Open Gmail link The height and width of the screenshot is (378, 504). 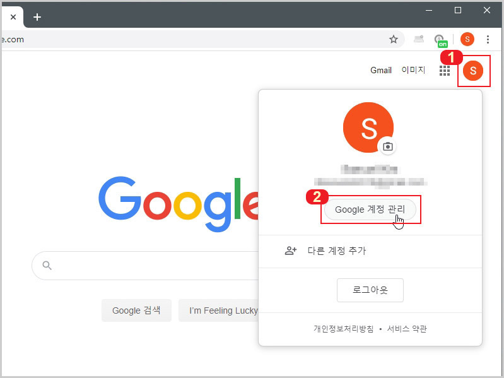(x=381, y=70)
